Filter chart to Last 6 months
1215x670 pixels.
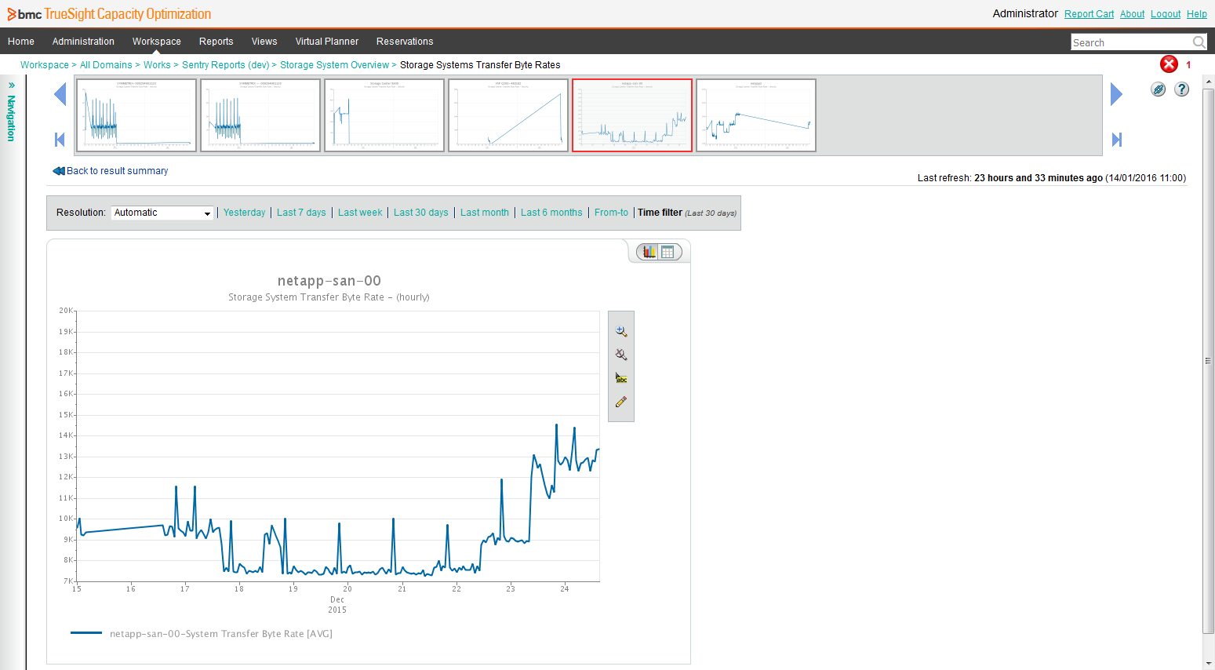click(551, 213)
